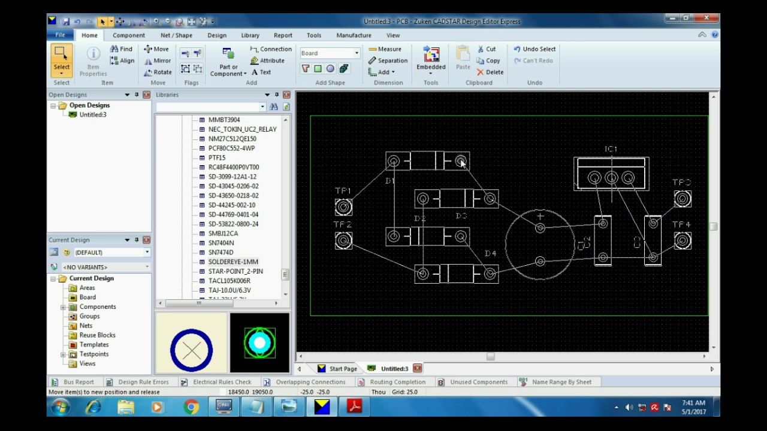The height and width of the screenshot is (431, 767).
Task: Click the Align tool
Action: point(122,60)
